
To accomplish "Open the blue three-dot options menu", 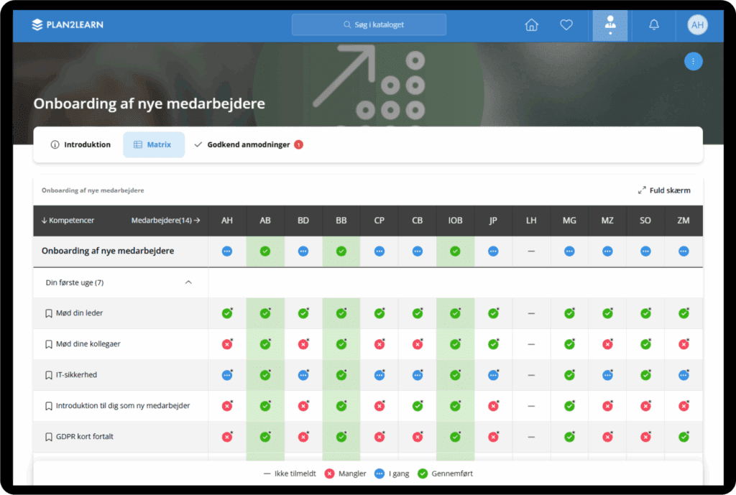I will pos(693,62).
